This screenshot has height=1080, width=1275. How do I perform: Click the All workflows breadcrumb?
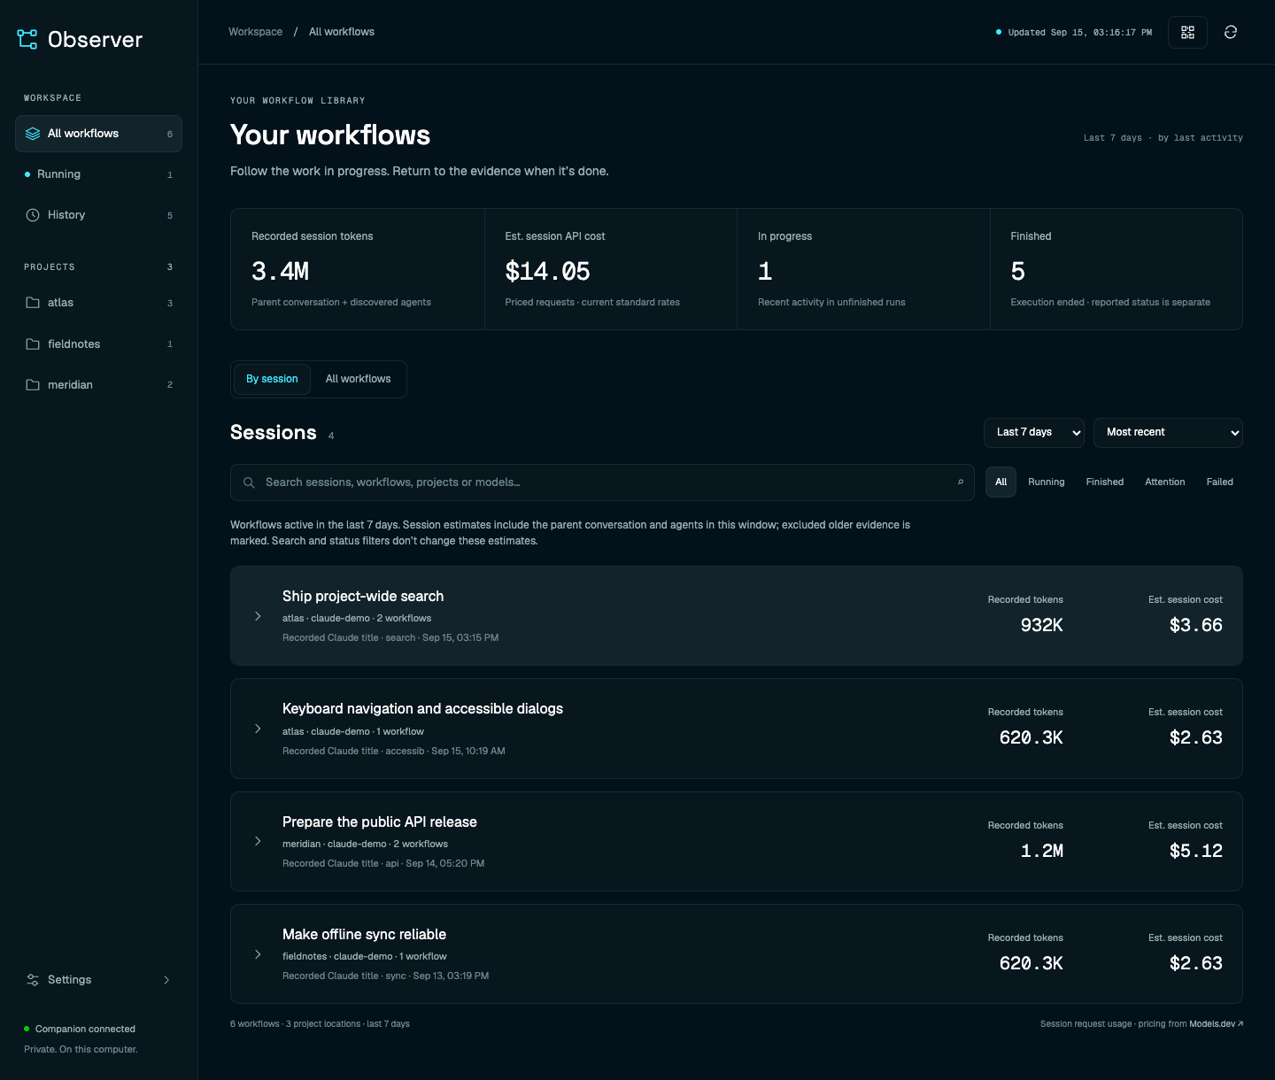click(x=342, y=32)
